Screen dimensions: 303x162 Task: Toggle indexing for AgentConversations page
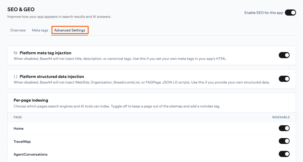pyautogui.click(x=284, y=154)
